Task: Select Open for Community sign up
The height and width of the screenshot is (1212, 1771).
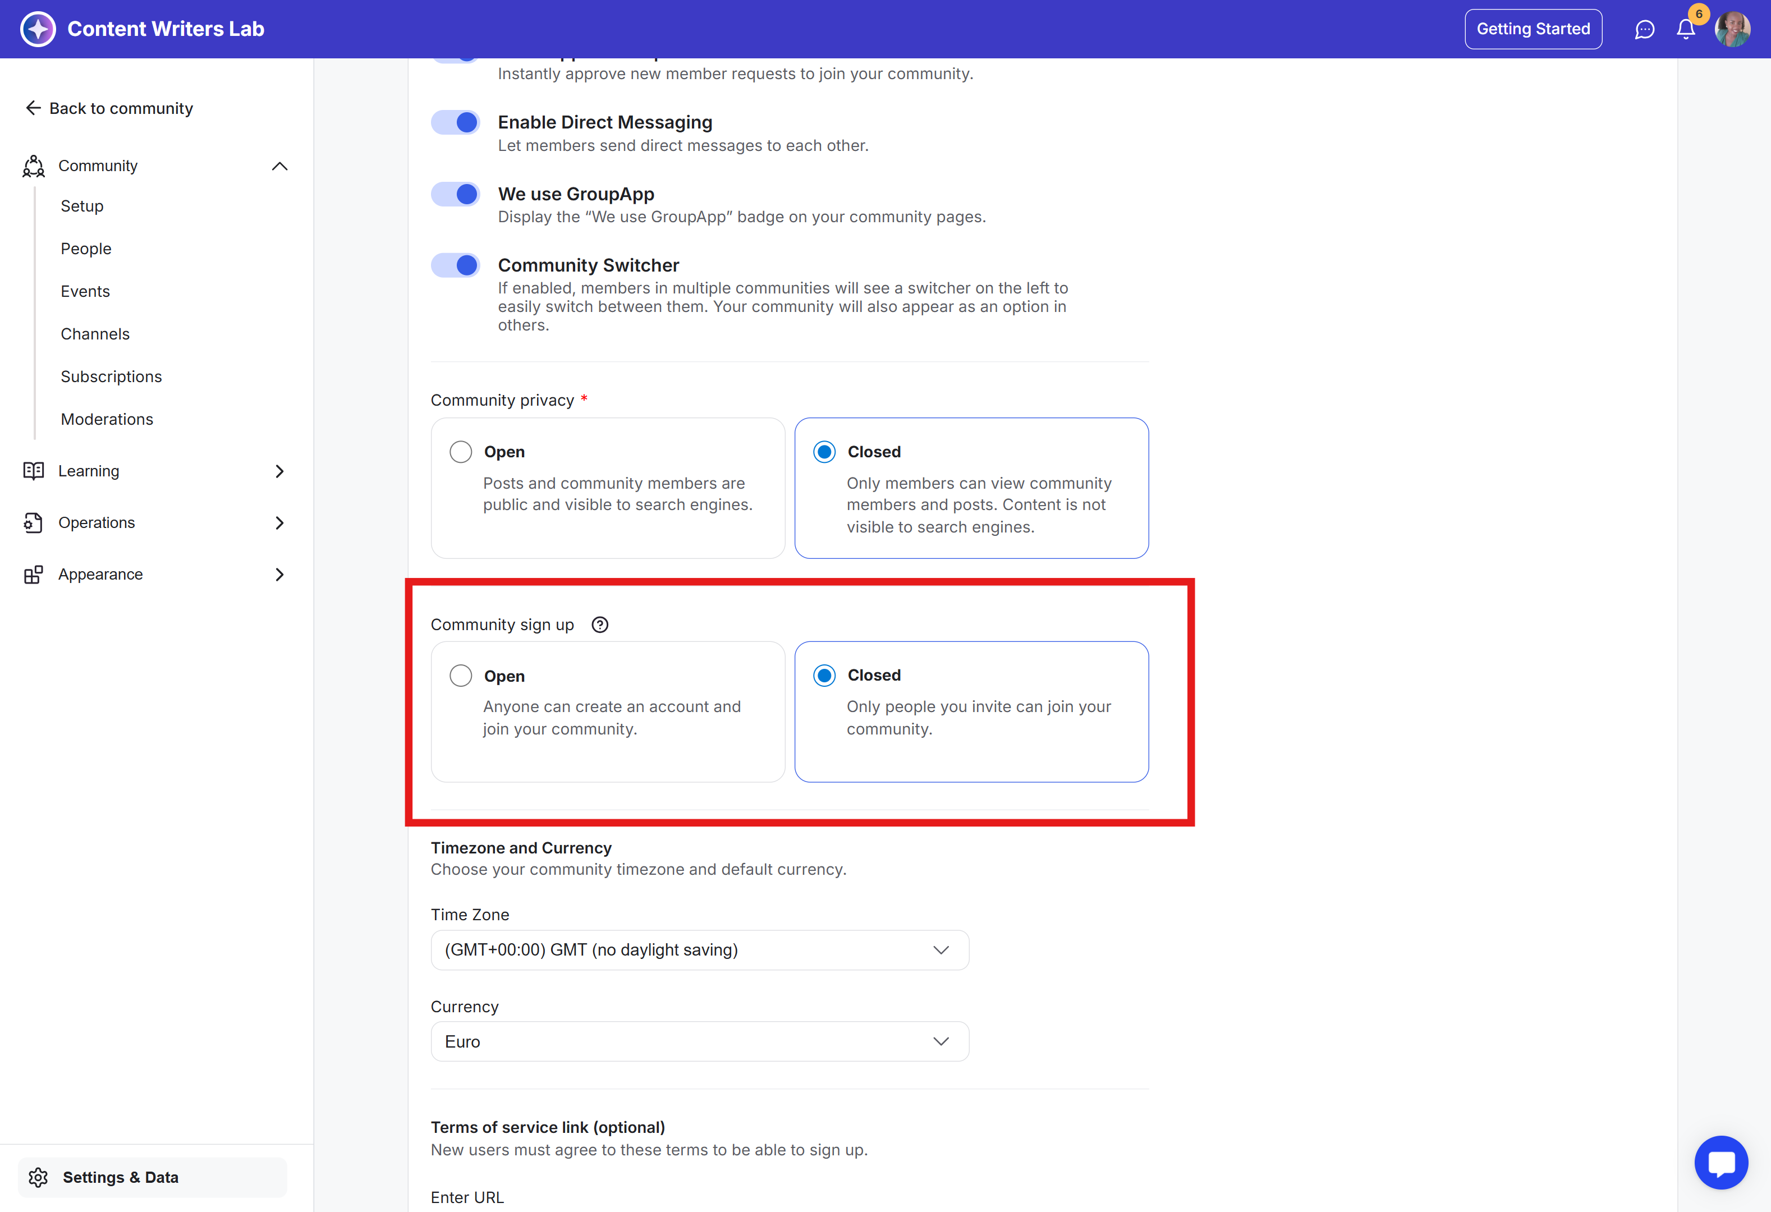Action: click(460, 676)
